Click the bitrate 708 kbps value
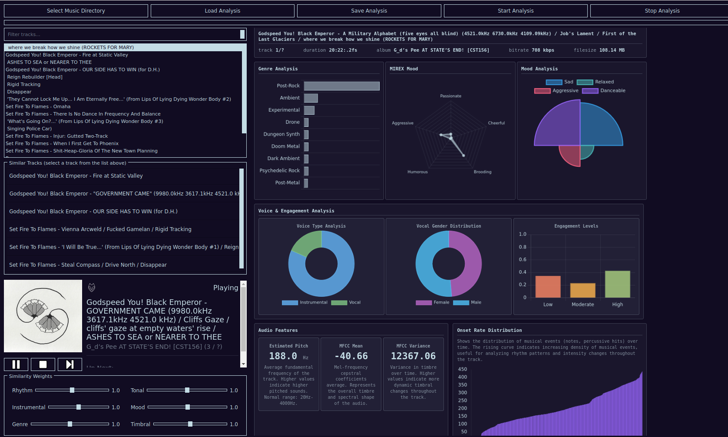 pos(543,50)
